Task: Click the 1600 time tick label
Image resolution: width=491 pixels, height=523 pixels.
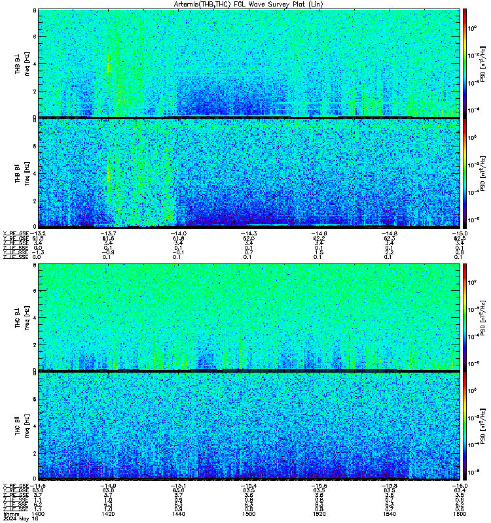Action: 460,514
